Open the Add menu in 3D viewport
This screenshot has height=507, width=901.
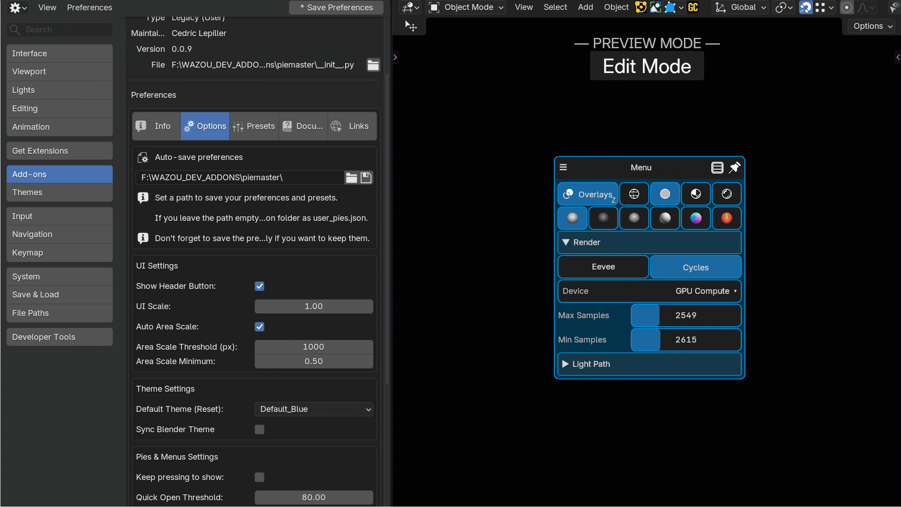click(x=585, y=7)
